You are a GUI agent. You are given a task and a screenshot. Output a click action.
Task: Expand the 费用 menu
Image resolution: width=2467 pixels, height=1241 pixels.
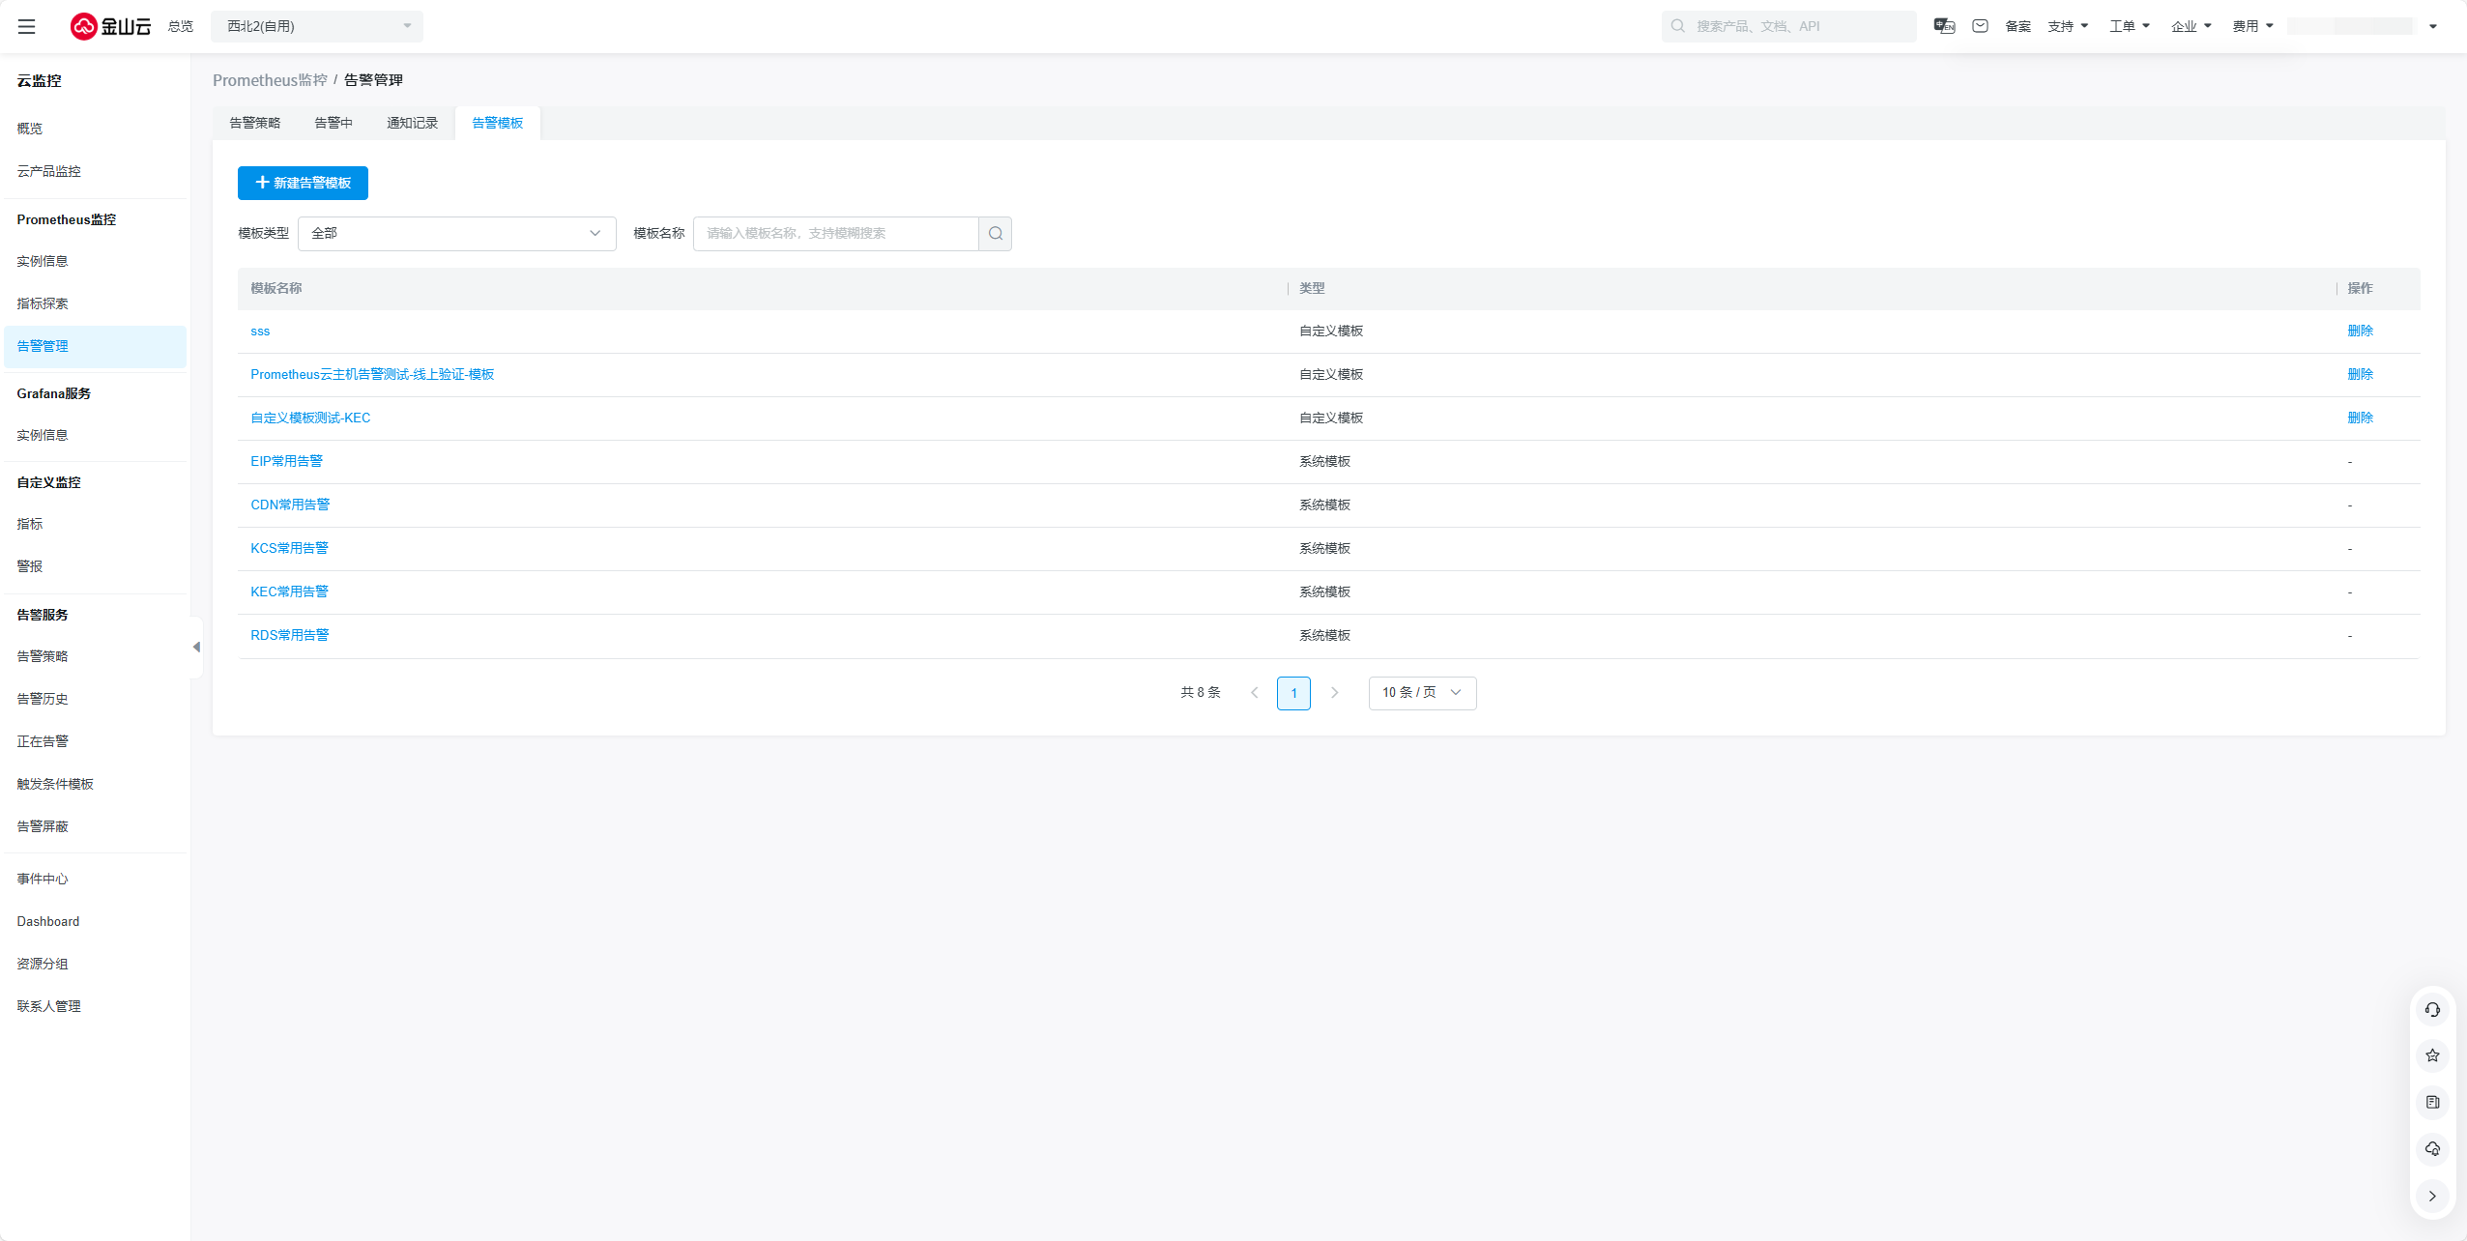pos(2252,26)
